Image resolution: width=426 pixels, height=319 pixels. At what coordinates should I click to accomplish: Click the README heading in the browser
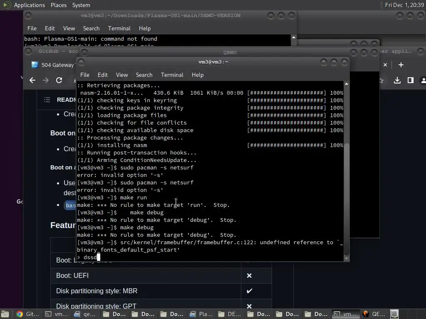(x=66, y=100)
